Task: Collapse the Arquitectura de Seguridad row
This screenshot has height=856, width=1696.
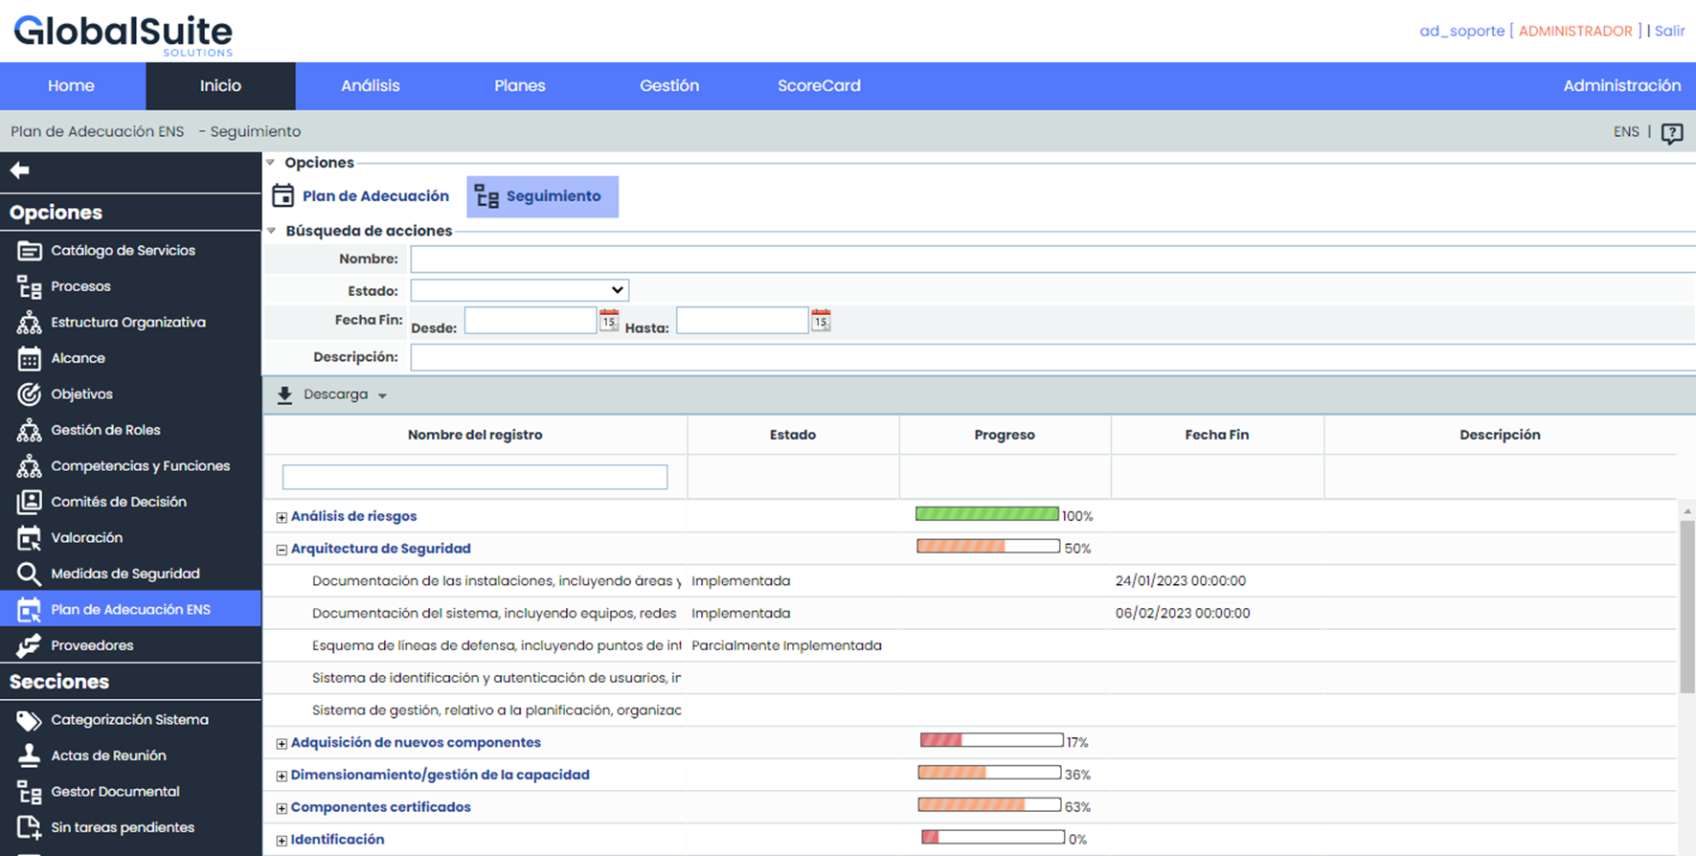Action: pyautogui.click(x=282, y=550)
